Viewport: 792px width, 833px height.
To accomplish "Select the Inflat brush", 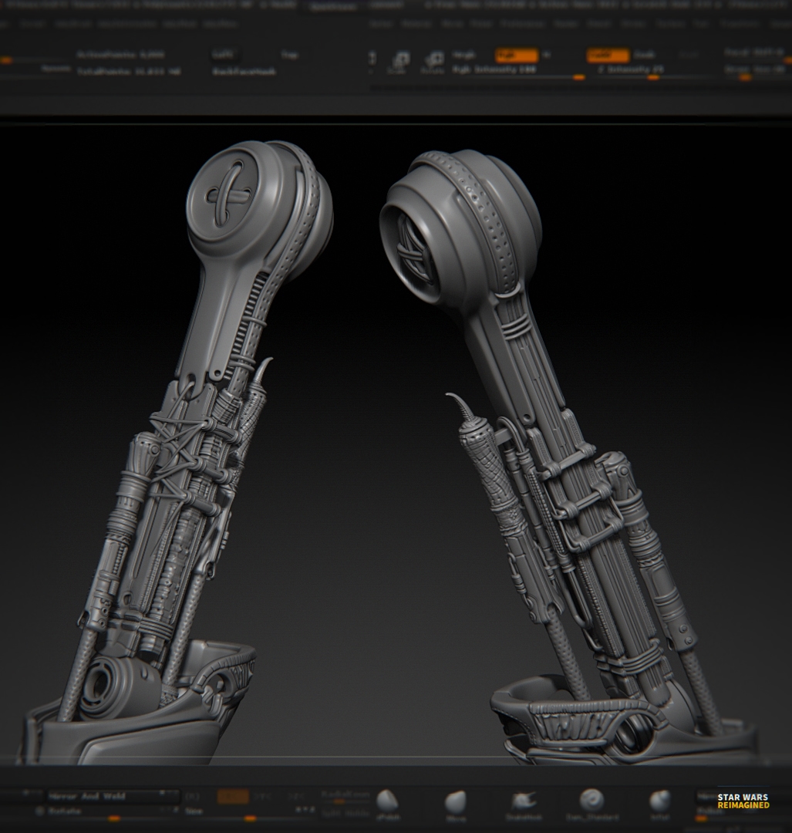I will [x=659, y=804].
